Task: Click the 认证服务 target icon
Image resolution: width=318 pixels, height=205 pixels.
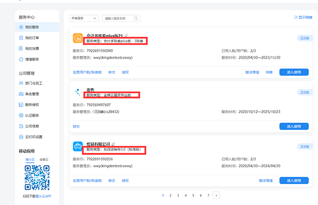Action: (x=21, y=115)
